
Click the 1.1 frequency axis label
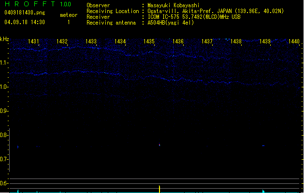4,63
